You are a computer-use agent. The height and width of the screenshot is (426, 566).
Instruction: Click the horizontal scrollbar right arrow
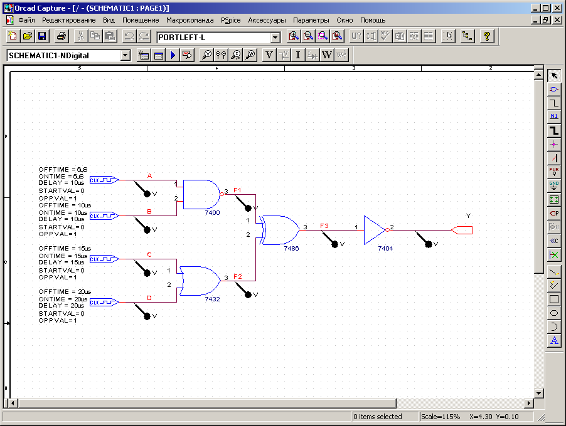(x=529, y=403)
